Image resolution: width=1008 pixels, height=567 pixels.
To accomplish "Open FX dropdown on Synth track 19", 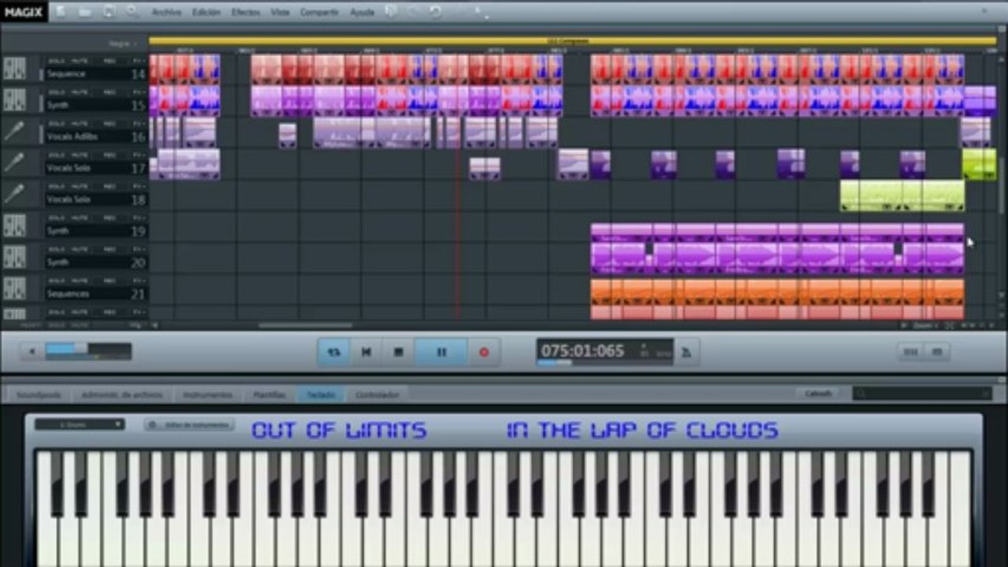I will [x=139, y=218].
